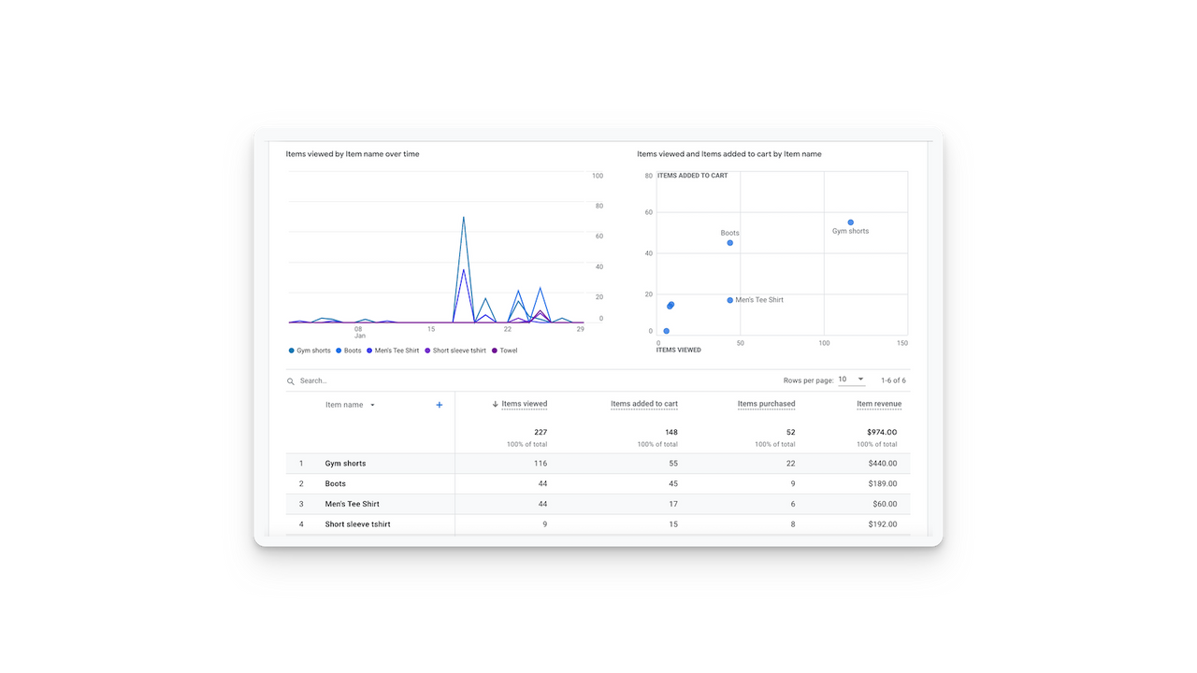Select the Boots scatter point

click(730, 243)
